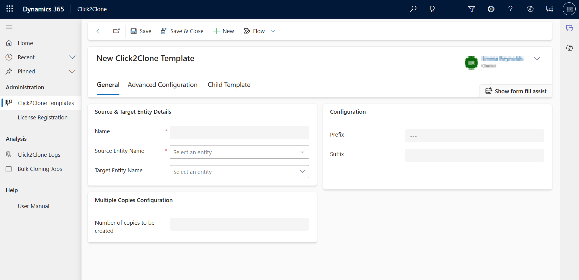579x280 pixels.
Task: Open the settings gear icon
Action: (x=491, y=9)
